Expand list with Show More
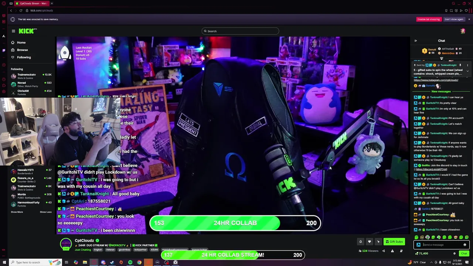The width and height of the screenshot is (473, 266). coord(17,212)
